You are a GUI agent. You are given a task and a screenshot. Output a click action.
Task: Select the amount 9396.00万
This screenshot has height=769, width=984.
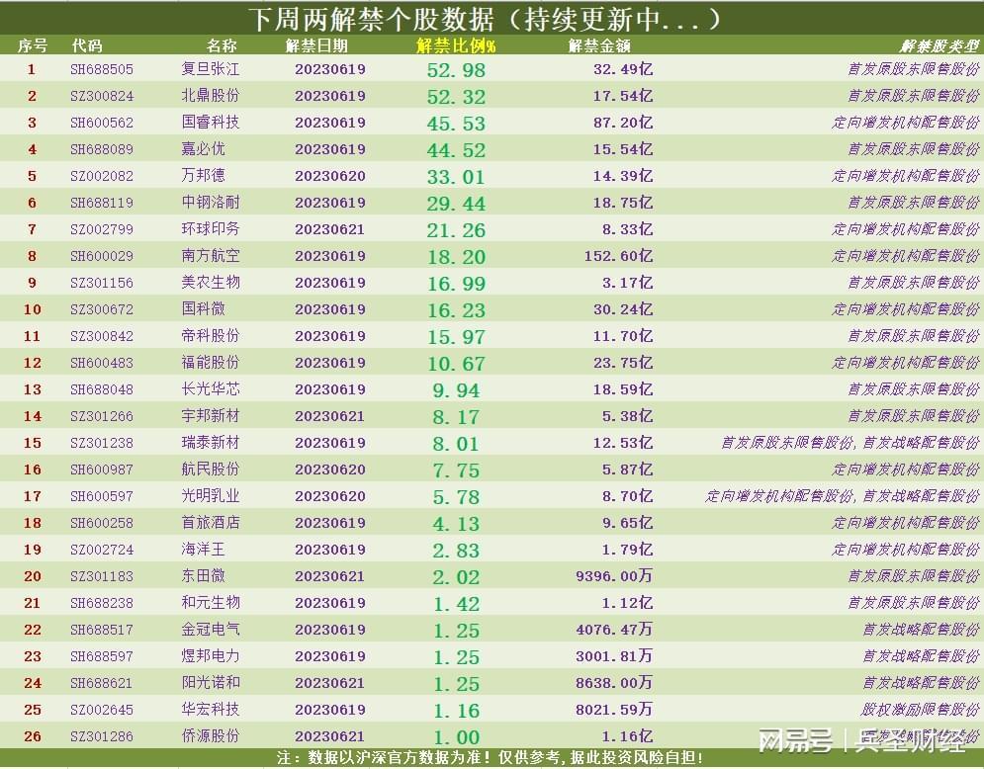click(x=614, y=576)
